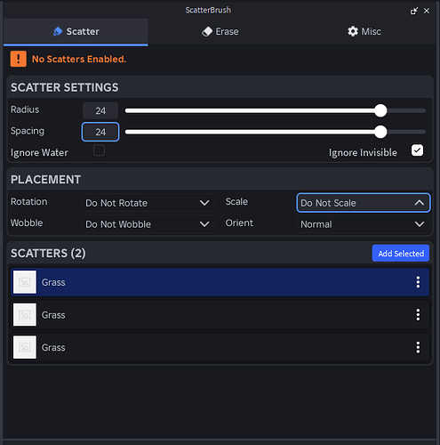Screen dimensions: 440x445
Task: Open the Rotation dropdown
Action: click(148, 203)
